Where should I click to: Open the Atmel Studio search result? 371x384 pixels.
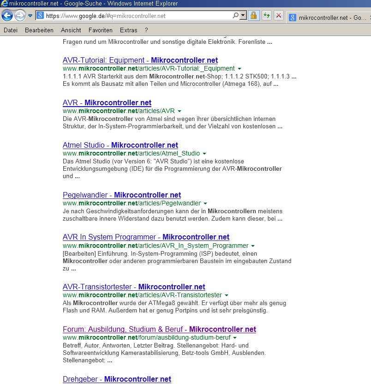[120, 145]
